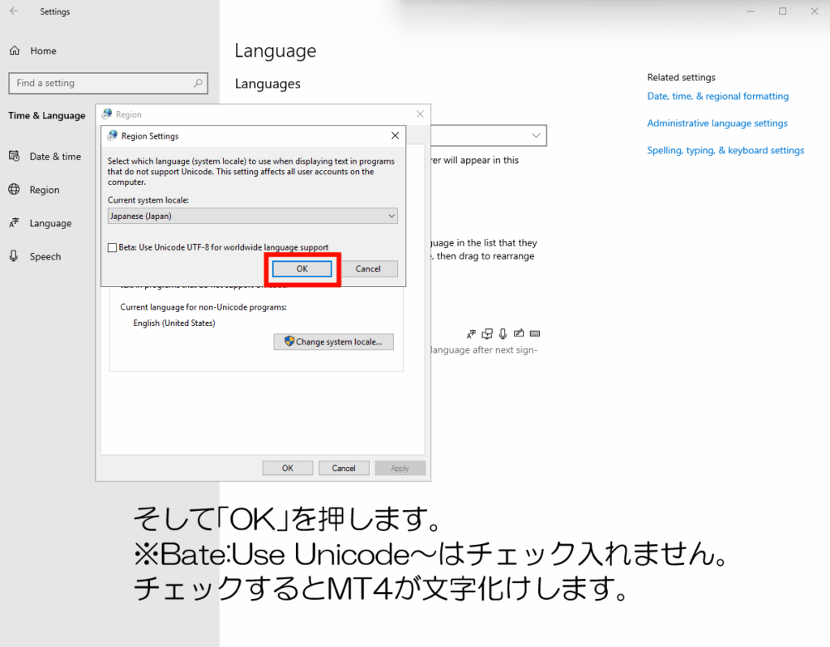Image resolution: width=830 pixels, height=647 pixels.
Task: Open Spelling, typing, & keyboard settings link
Action: [725, 151]
